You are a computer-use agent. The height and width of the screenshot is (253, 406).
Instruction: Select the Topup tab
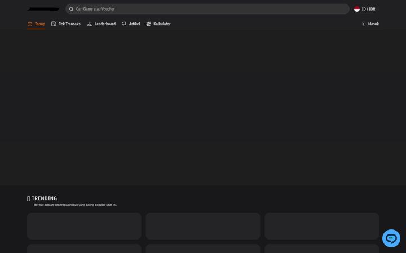pyautogui.click(x=36, y=24)
